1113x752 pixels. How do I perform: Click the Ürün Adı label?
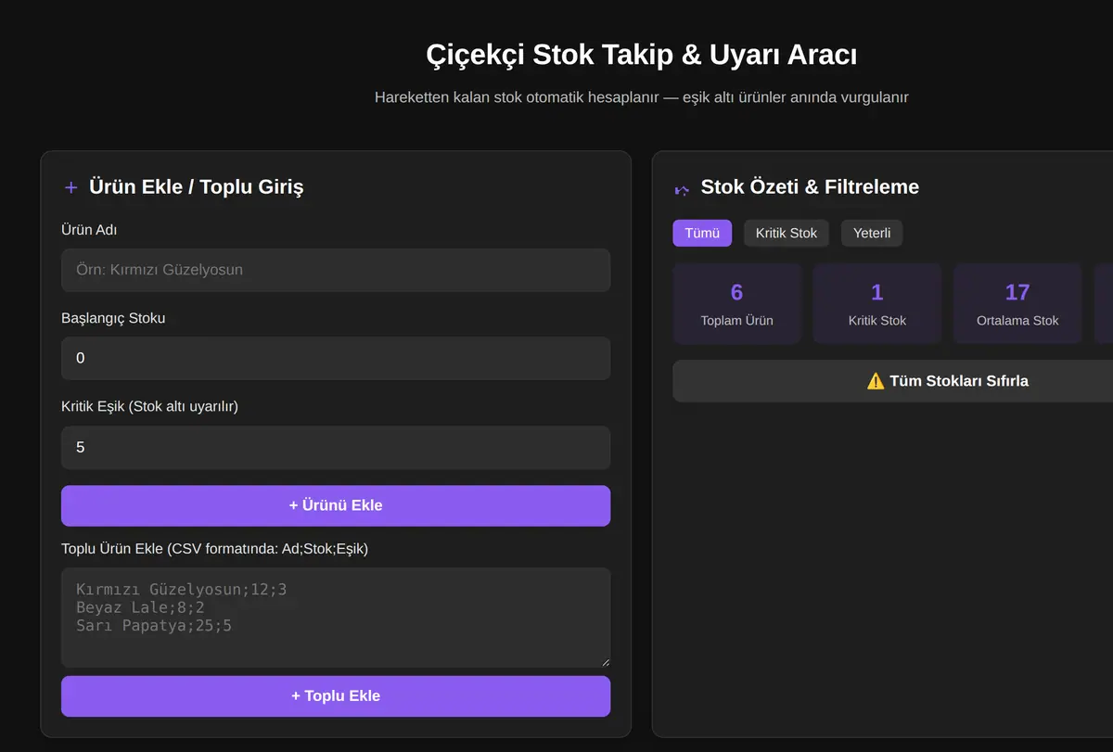(x=89, y=229)
